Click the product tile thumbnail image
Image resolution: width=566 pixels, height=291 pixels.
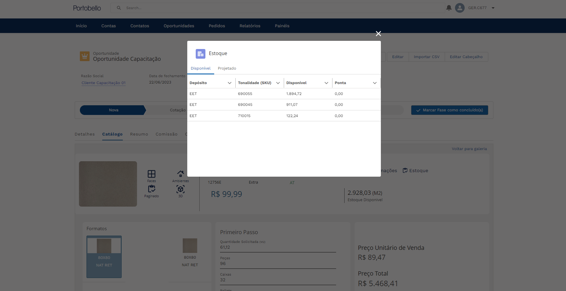[108, 184]
